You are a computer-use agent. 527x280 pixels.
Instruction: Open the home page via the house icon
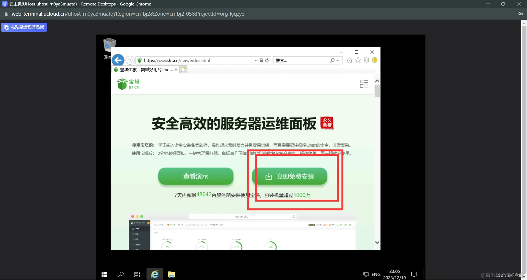click(349, 60)
